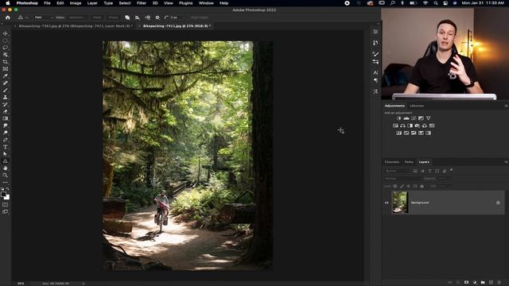Open the Triangle tool preset picker
509x286 pixels.
pyautogui.click(x=22, y=17)
